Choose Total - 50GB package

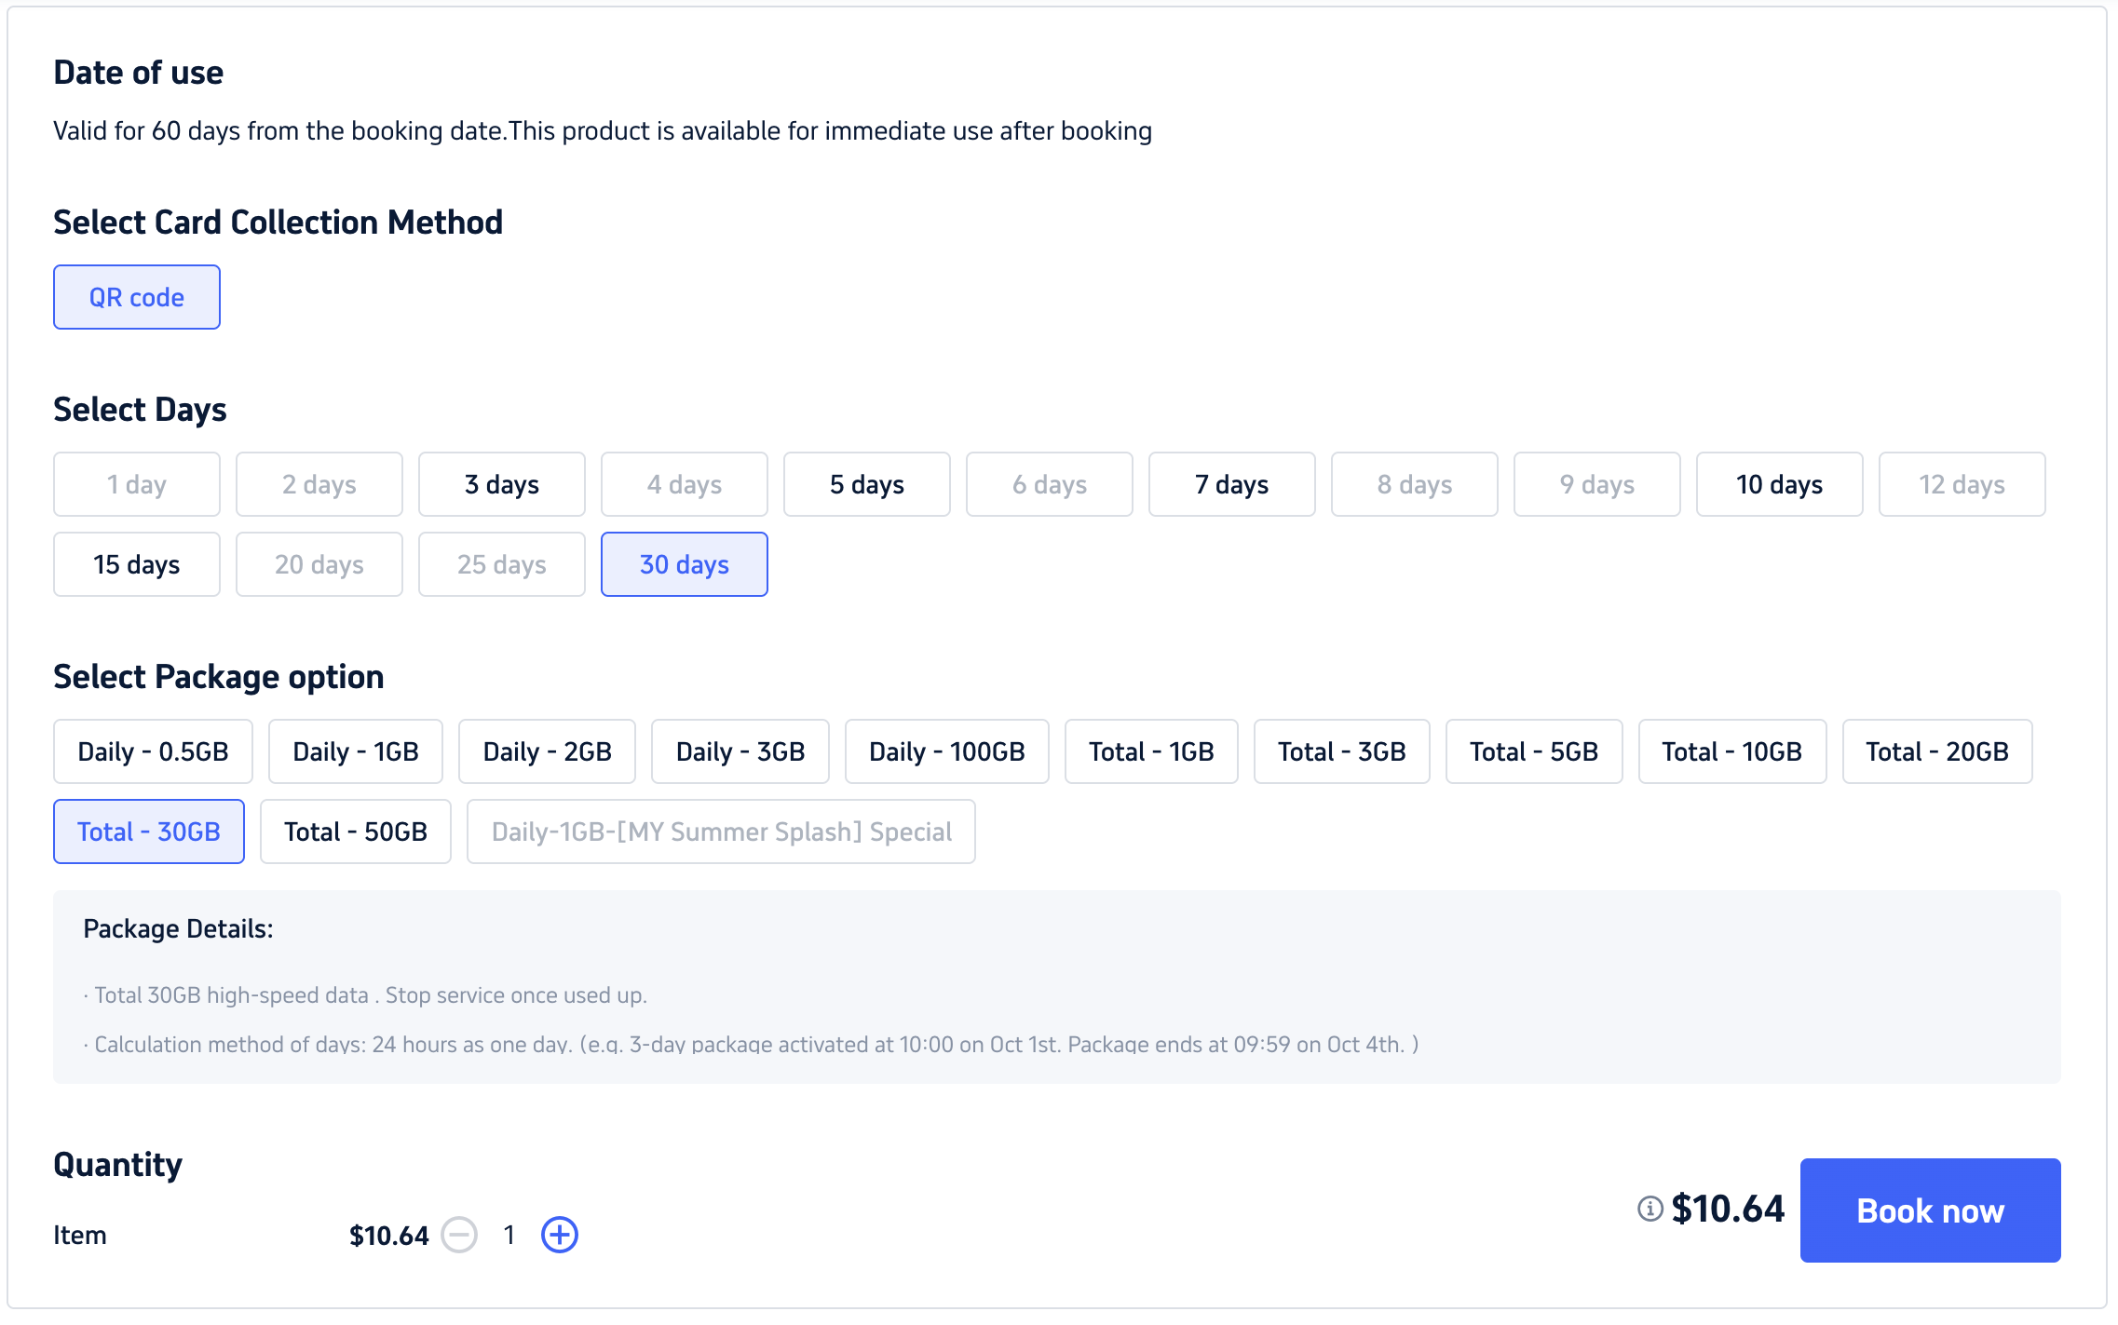(356, 832)
